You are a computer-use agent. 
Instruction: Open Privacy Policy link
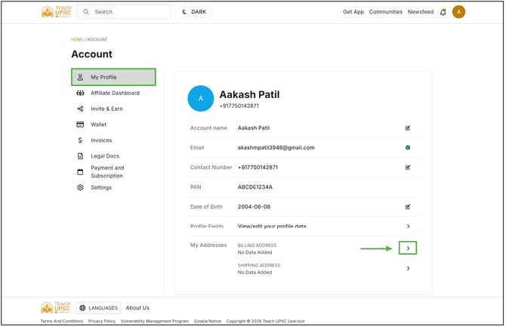102,322
